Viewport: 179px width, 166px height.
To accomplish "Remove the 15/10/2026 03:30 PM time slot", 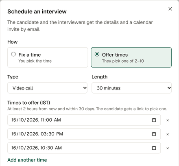I will [168, 134].
